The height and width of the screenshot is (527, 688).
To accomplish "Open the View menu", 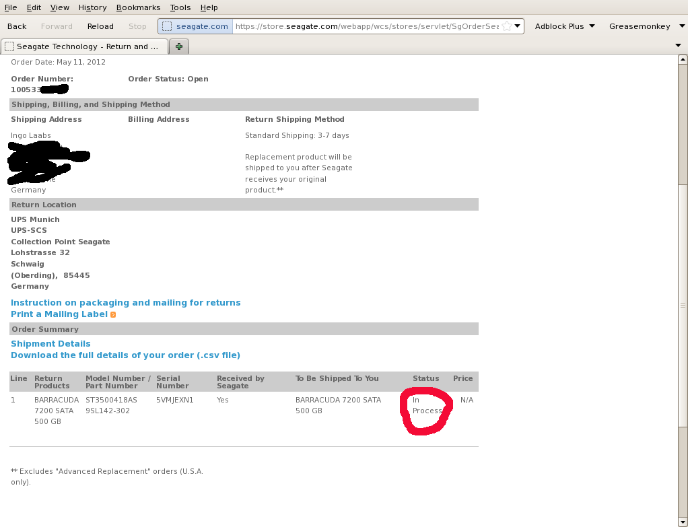I will pyautogui.click(x=60, y=7).
